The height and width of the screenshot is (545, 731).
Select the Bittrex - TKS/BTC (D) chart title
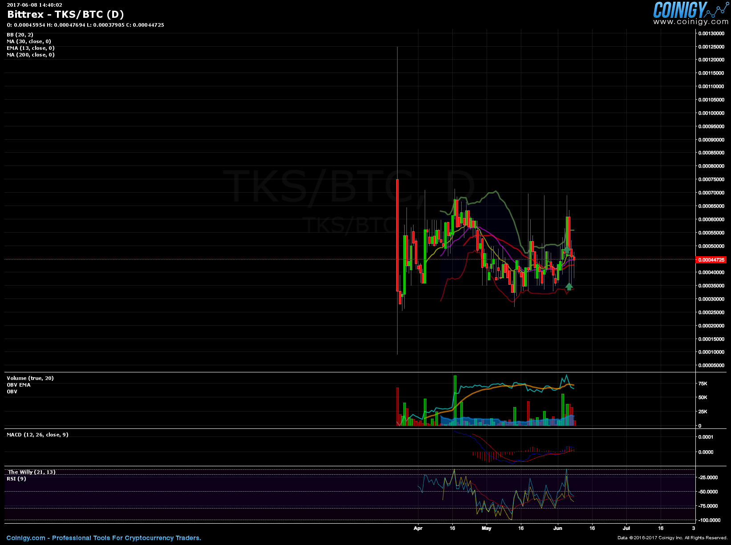65,14
